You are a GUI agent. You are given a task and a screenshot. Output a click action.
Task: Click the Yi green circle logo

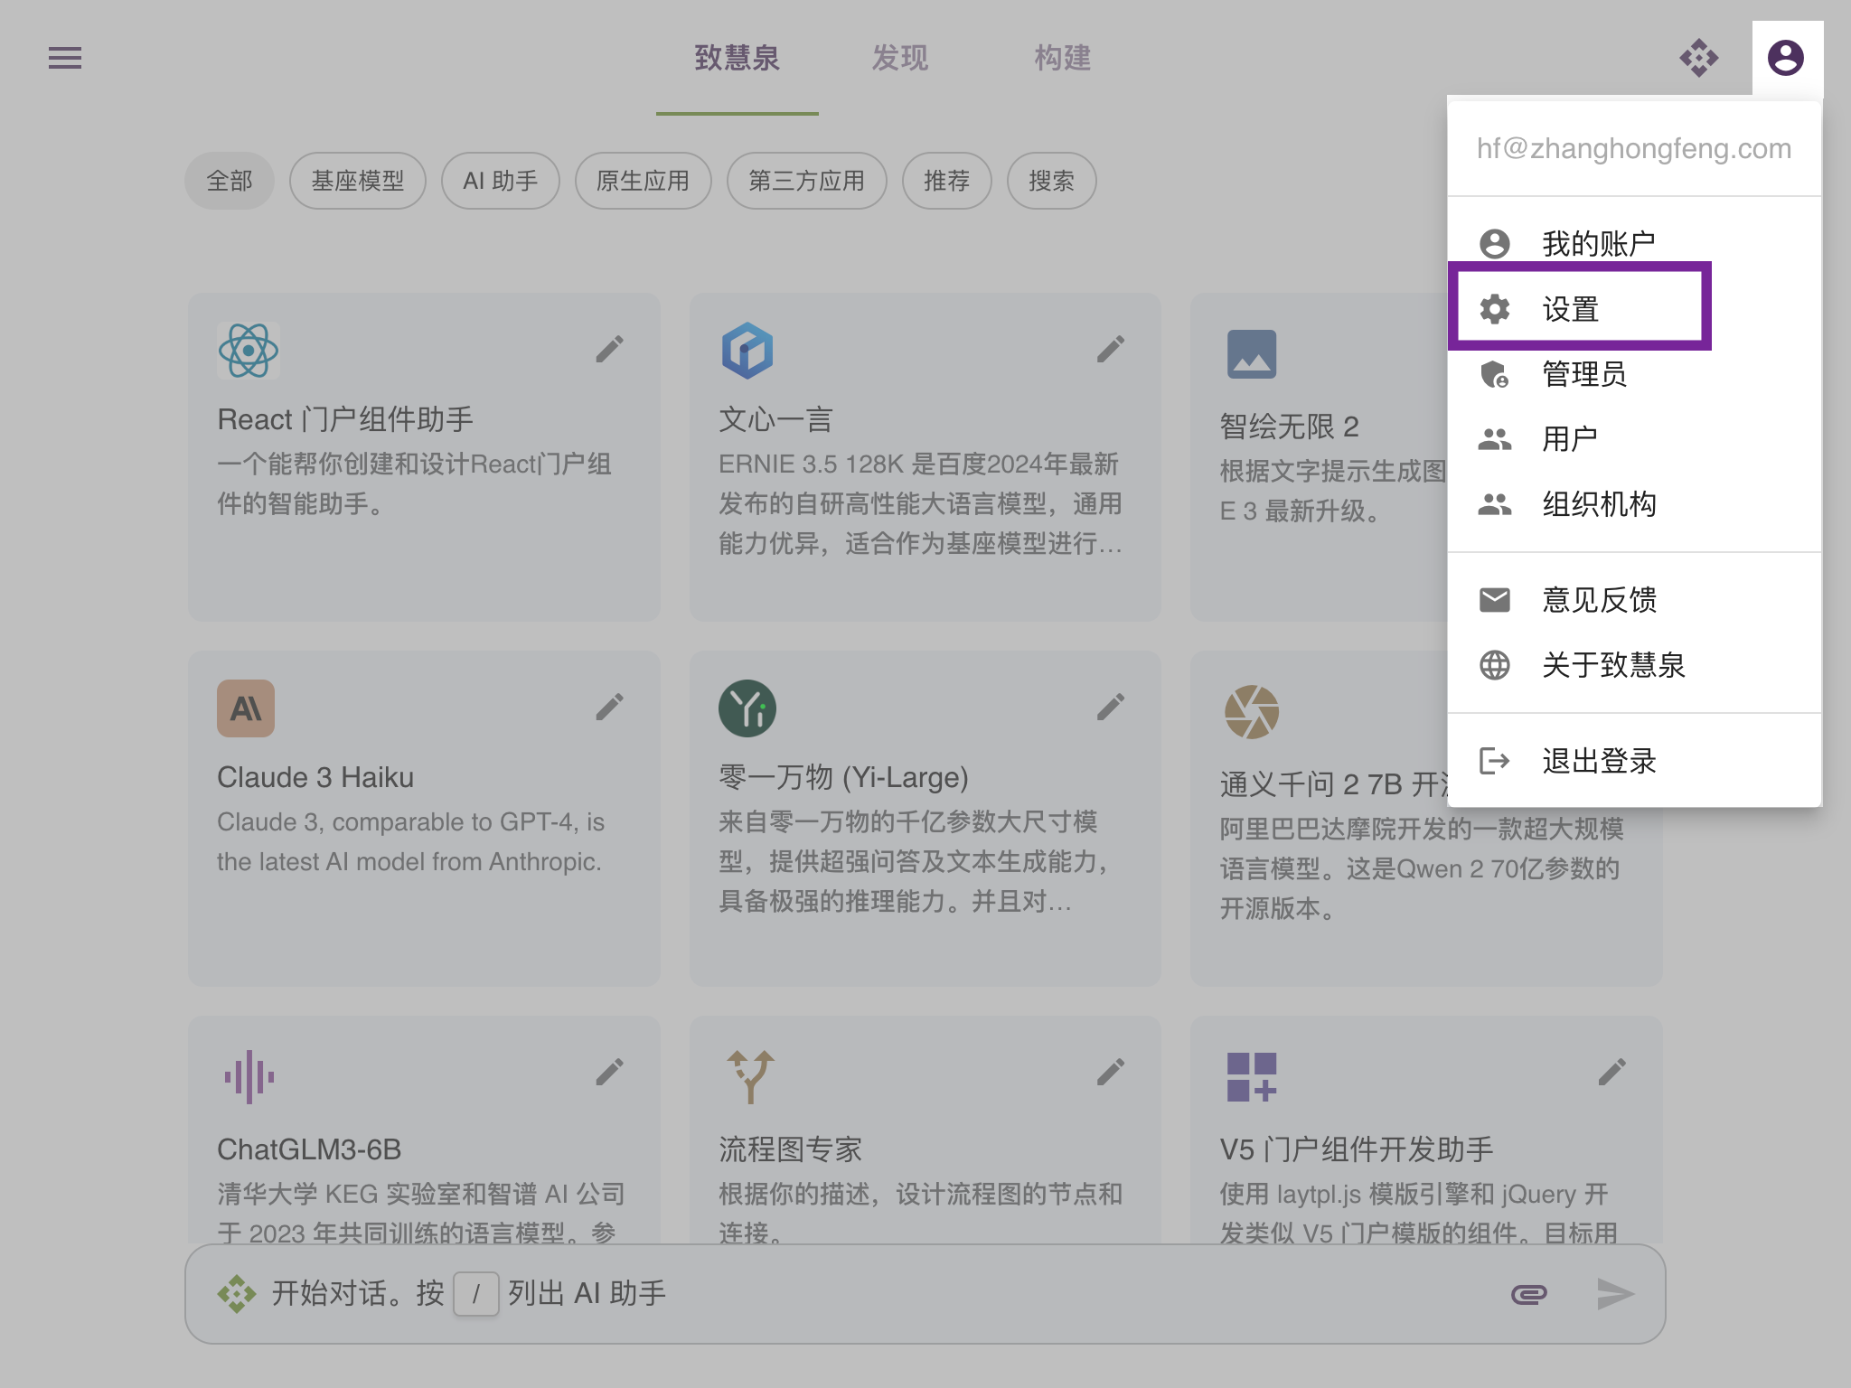747,708
